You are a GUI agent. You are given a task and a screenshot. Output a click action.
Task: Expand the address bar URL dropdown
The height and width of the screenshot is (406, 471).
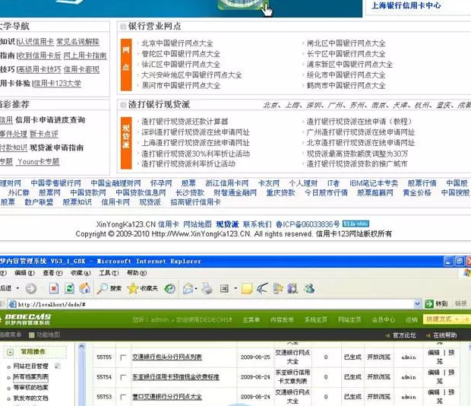(417, 304)
